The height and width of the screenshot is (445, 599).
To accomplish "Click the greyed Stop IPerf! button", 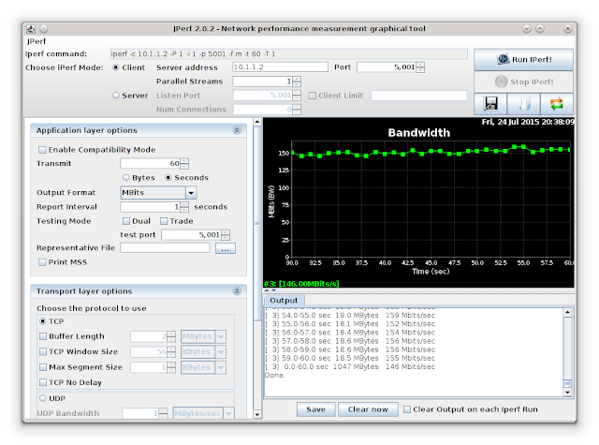I will (524, 82).
